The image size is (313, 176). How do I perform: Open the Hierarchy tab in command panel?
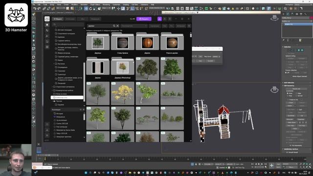(x=292, y=14)
